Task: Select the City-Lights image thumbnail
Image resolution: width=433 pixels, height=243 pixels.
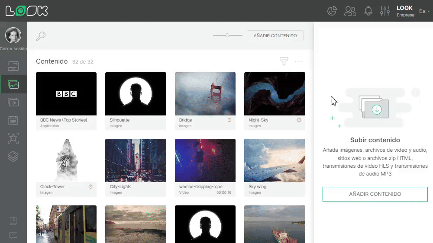Action: tap(136, 160)
